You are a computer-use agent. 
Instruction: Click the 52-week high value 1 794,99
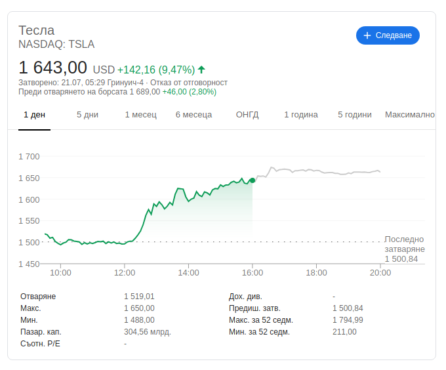(x=348, y=320)
